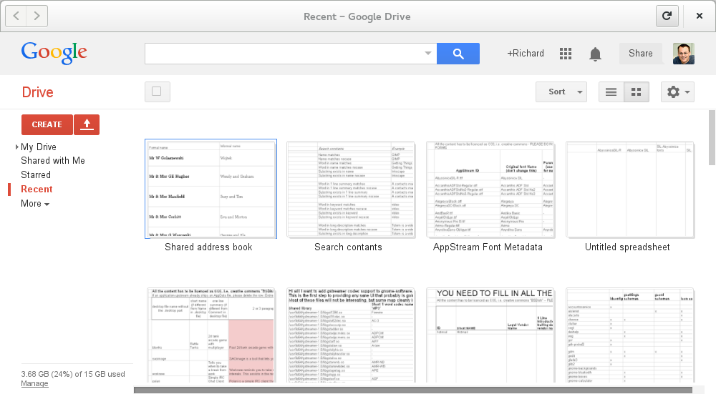Select the Recent section

[x=37, y=189]
